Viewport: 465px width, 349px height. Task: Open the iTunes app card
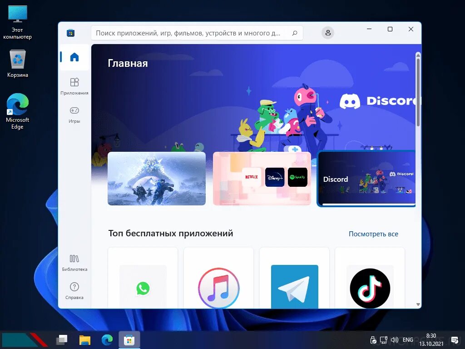coord(218,278)
